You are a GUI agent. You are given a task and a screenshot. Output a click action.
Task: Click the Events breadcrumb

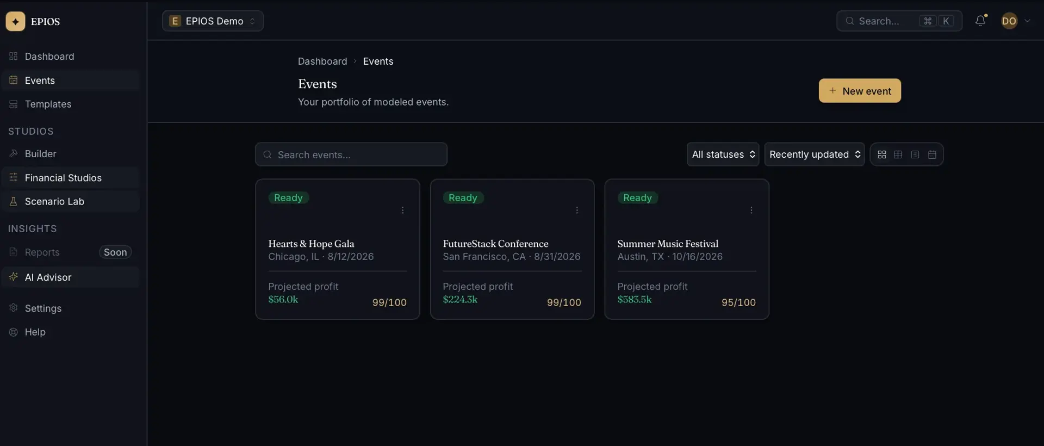pos(378,61)
